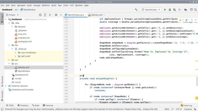
Task: Select MainWindow class in project tree
Action: pos(24,71)
